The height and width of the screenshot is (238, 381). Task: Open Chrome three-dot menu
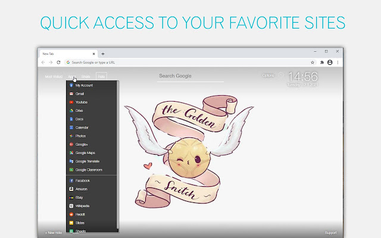[338, 62]
